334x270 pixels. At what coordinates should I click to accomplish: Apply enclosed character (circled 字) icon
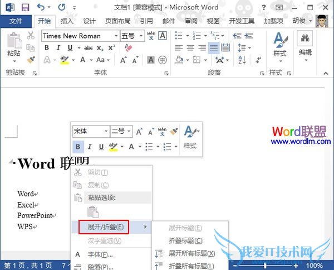point(163,60)
